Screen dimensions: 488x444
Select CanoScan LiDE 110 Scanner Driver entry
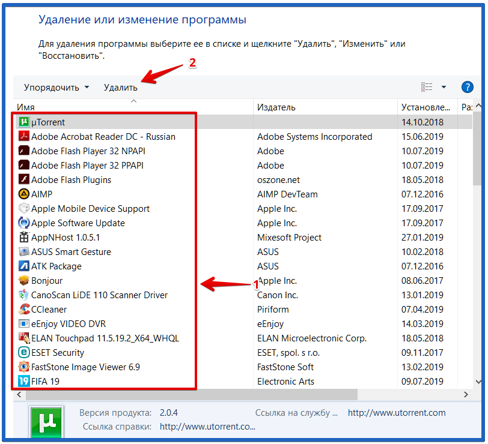(100, 295)
